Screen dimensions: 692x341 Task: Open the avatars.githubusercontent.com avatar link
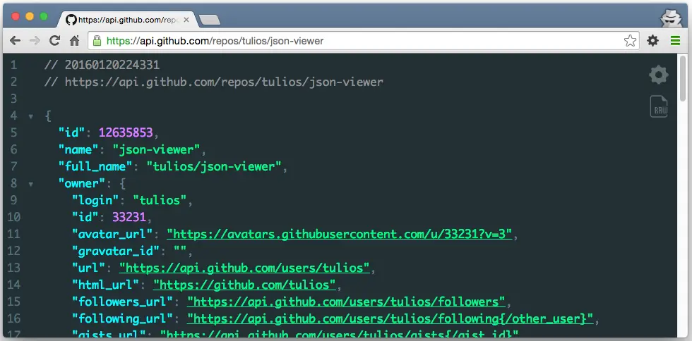point(339,234)
